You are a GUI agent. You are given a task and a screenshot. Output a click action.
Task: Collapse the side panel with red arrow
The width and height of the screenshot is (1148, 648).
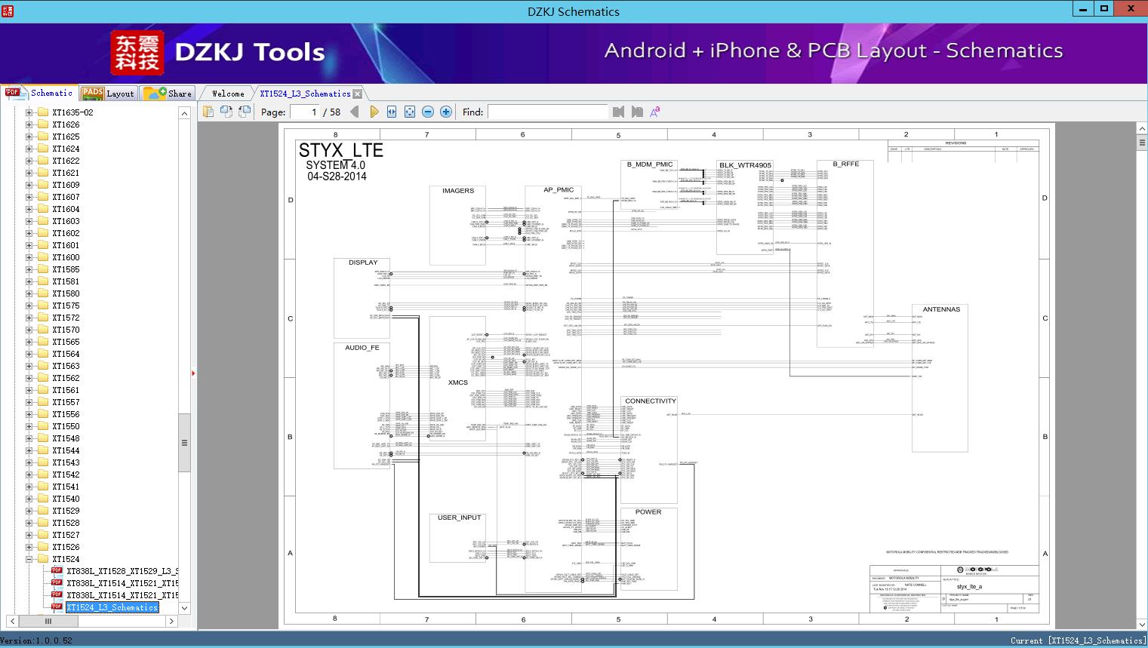[x=193, y=373]
